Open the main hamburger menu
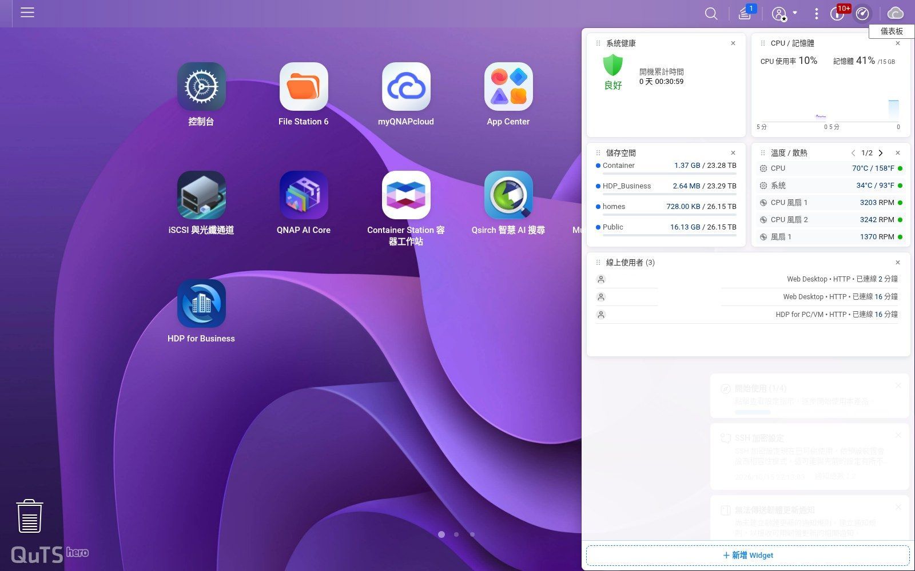Image resolution: width=915 pixels, height=571 pixels. [27, 13]
